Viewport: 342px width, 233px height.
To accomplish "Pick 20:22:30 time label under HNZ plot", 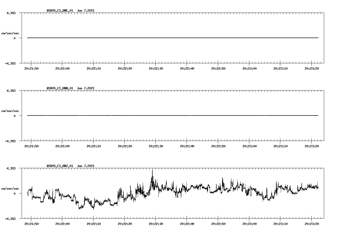I will coord(156,224).
